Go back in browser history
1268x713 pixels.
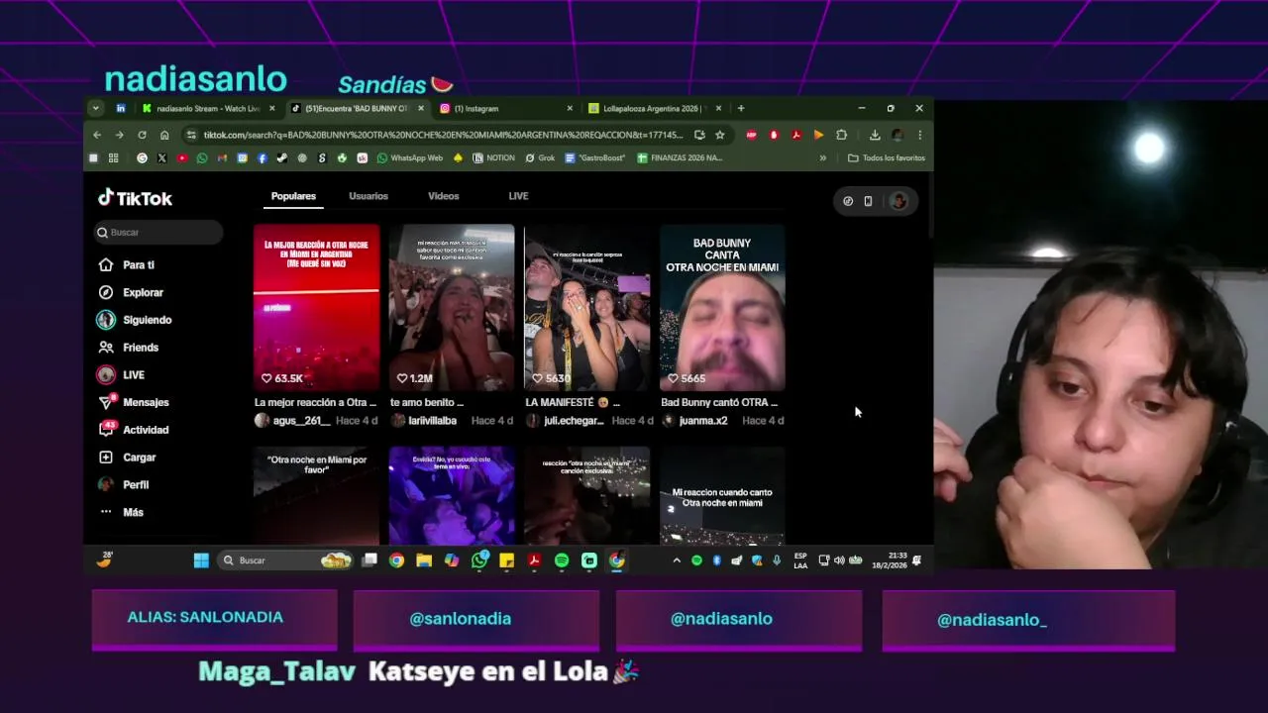[97, 135]
